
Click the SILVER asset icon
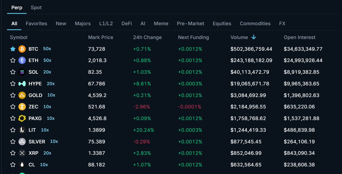coord(22,142)
